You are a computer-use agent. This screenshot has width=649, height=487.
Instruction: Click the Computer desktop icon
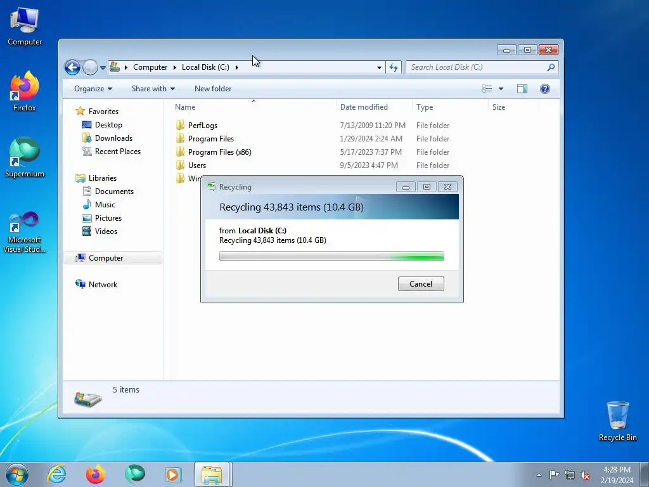tap(25, 27)
